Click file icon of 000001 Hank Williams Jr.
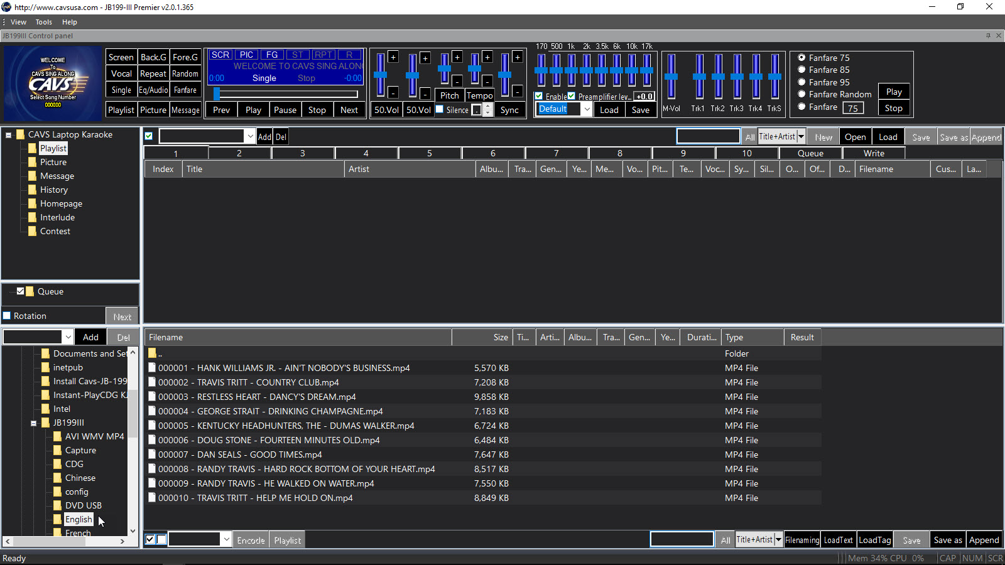The height and width of the screenshot is (565, 1005). pos(152,368)
